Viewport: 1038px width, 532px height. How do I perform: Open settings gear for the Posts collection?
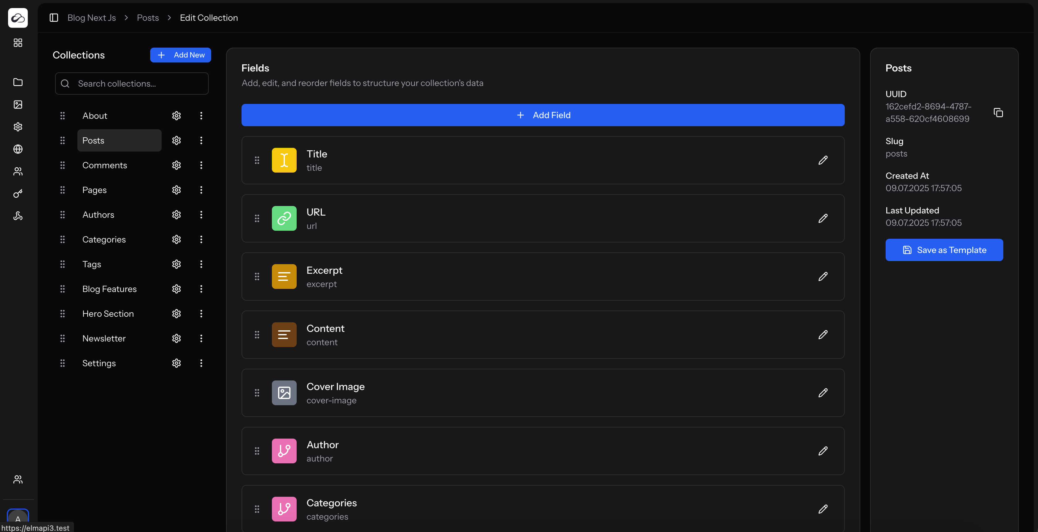click(x=176, y=140)
